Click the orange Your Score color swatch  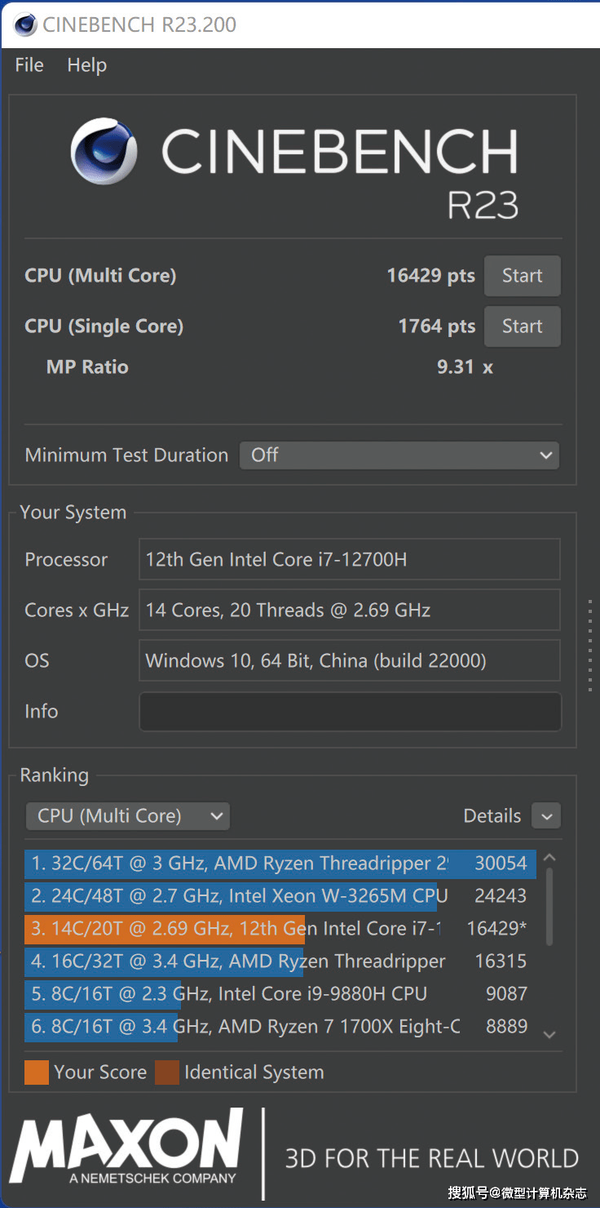click(37, 1073)
